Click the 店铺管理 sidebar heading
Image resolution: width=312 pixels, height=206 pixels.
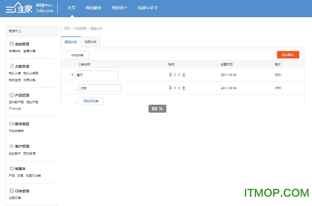(22, 44)
